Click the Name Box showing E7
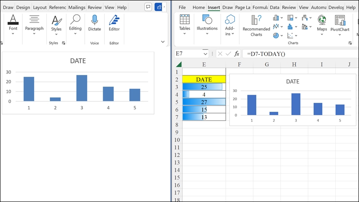The height and width of the screenshot is (202, 359). [188, 54]
